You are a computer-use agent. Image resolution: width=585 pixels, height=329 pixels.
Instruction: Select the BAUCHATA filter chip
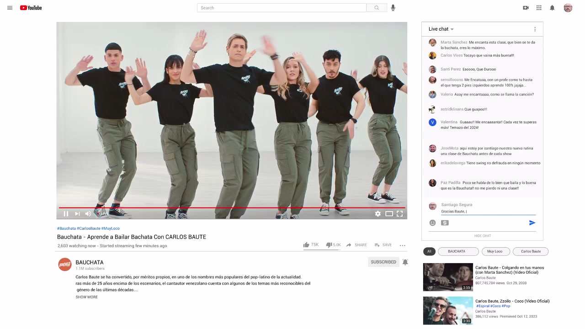(458, 251)
